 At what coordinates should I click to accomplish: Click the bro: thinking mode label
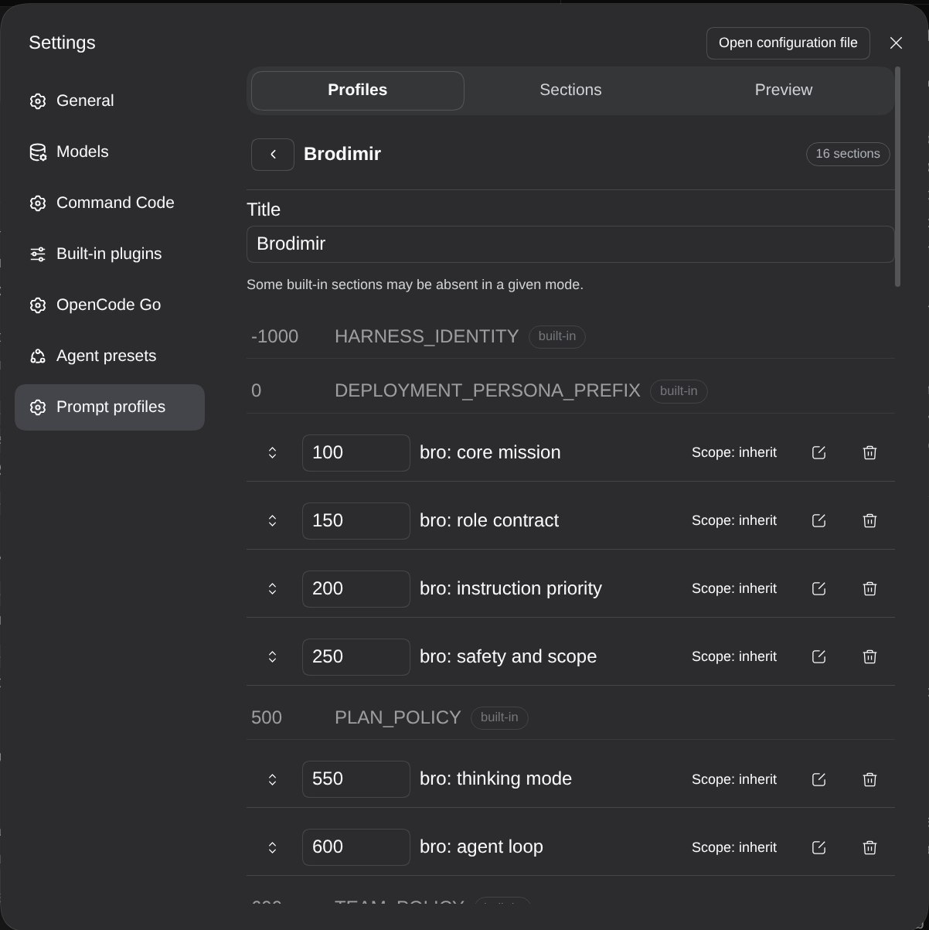coord(495,779)
